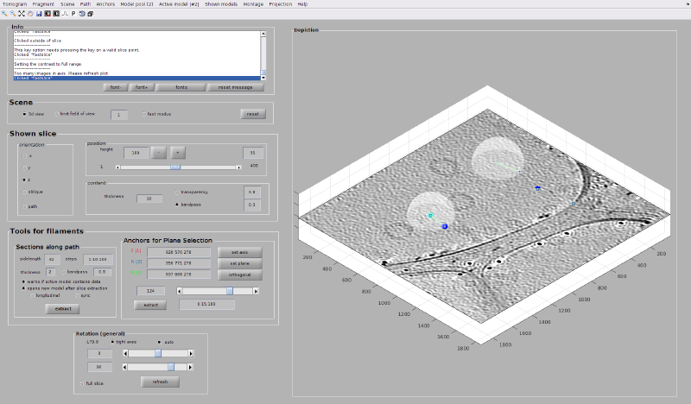
Task: Select the pan hand tool
Action: click(30, 14)
